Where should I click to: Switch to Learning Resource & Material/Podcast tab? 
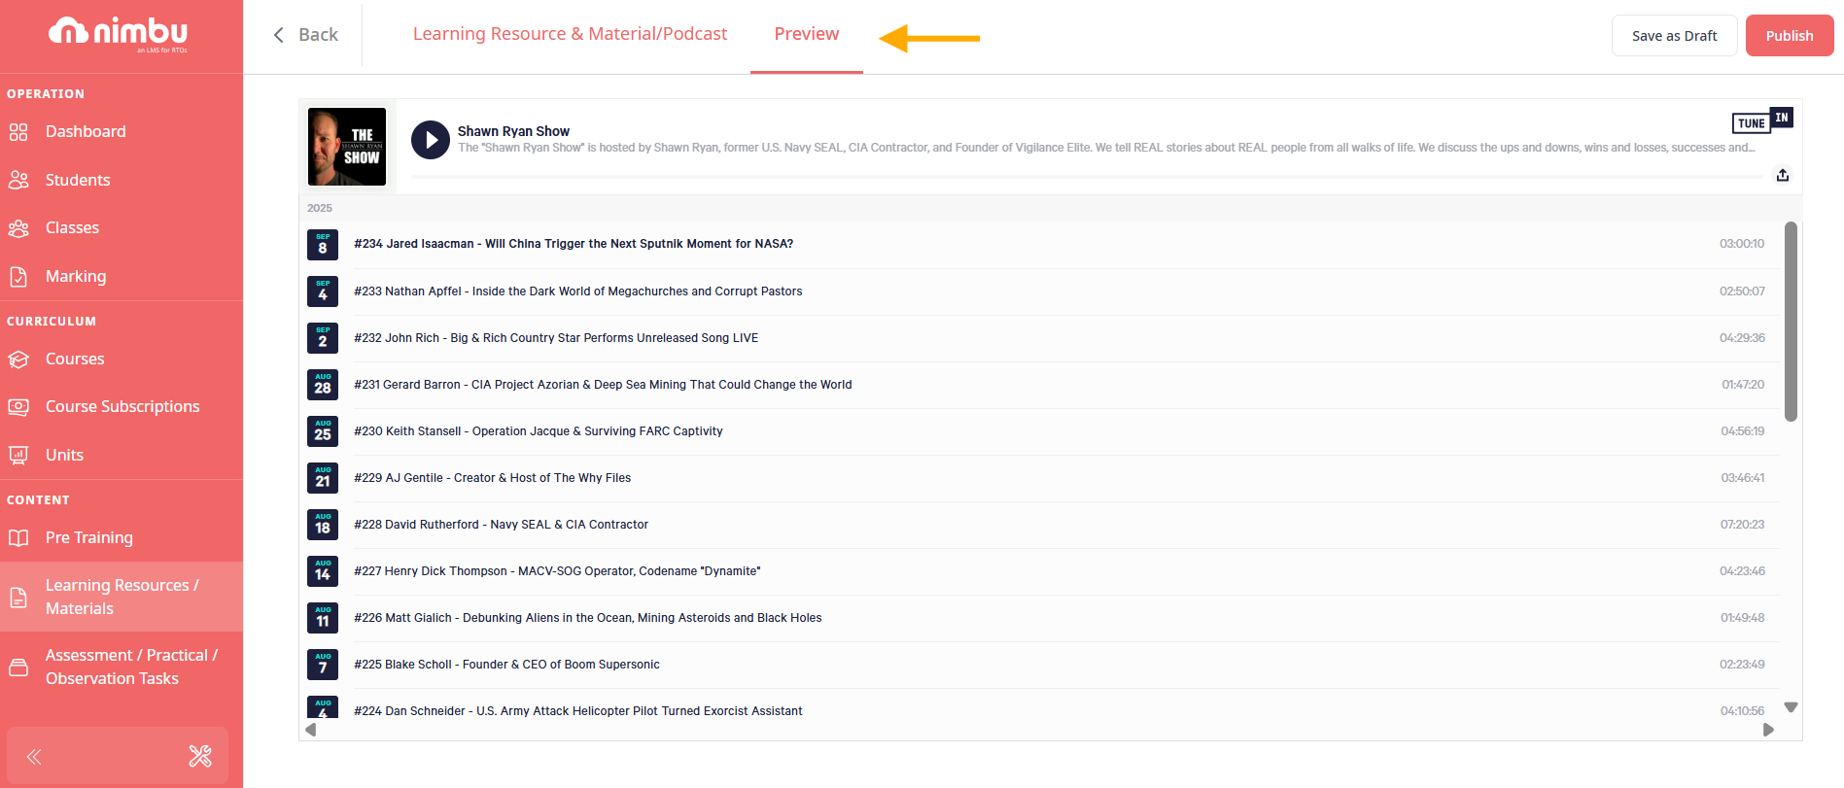click(570, 34)
